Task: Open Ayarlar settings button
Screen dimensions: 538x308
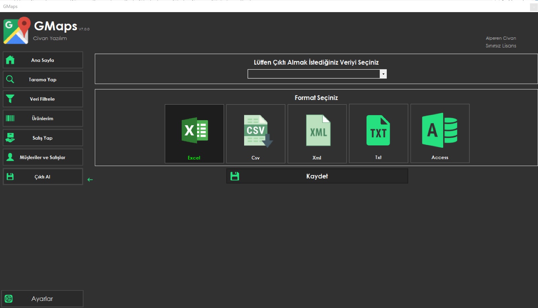Action: tap(42, 299)
